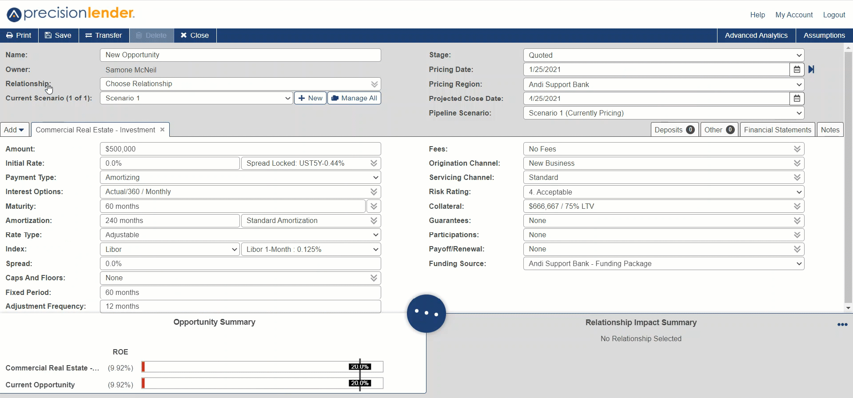Save the opportunity
The width and height of the screenshot is (853, 398).
[58, 36]
